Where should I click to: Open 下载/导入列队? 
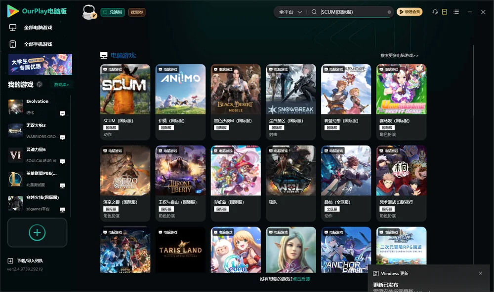26,260
